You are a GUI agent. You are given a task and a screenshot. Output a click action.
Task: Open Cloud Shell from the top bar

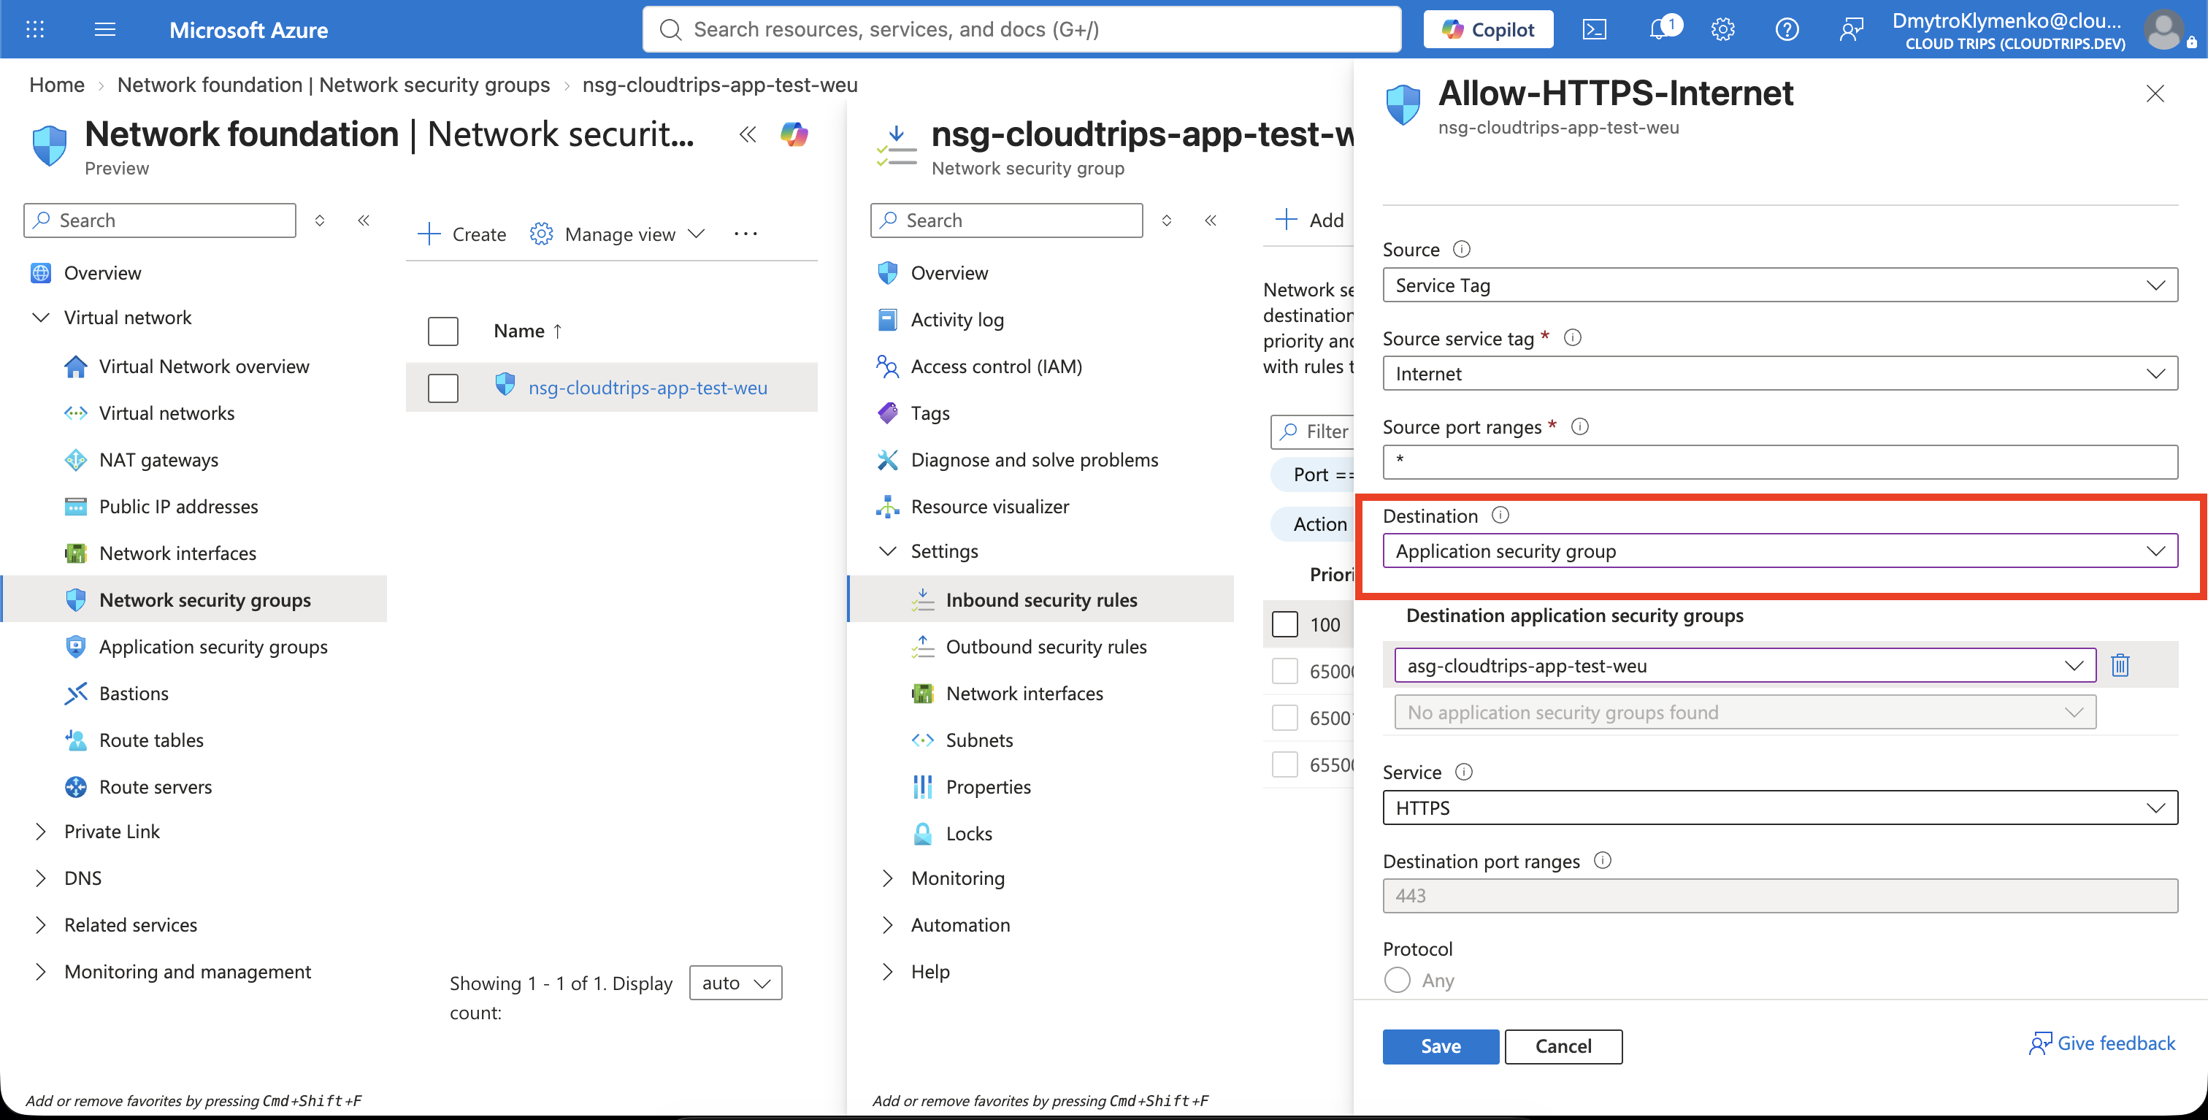tap(1594, 30)
